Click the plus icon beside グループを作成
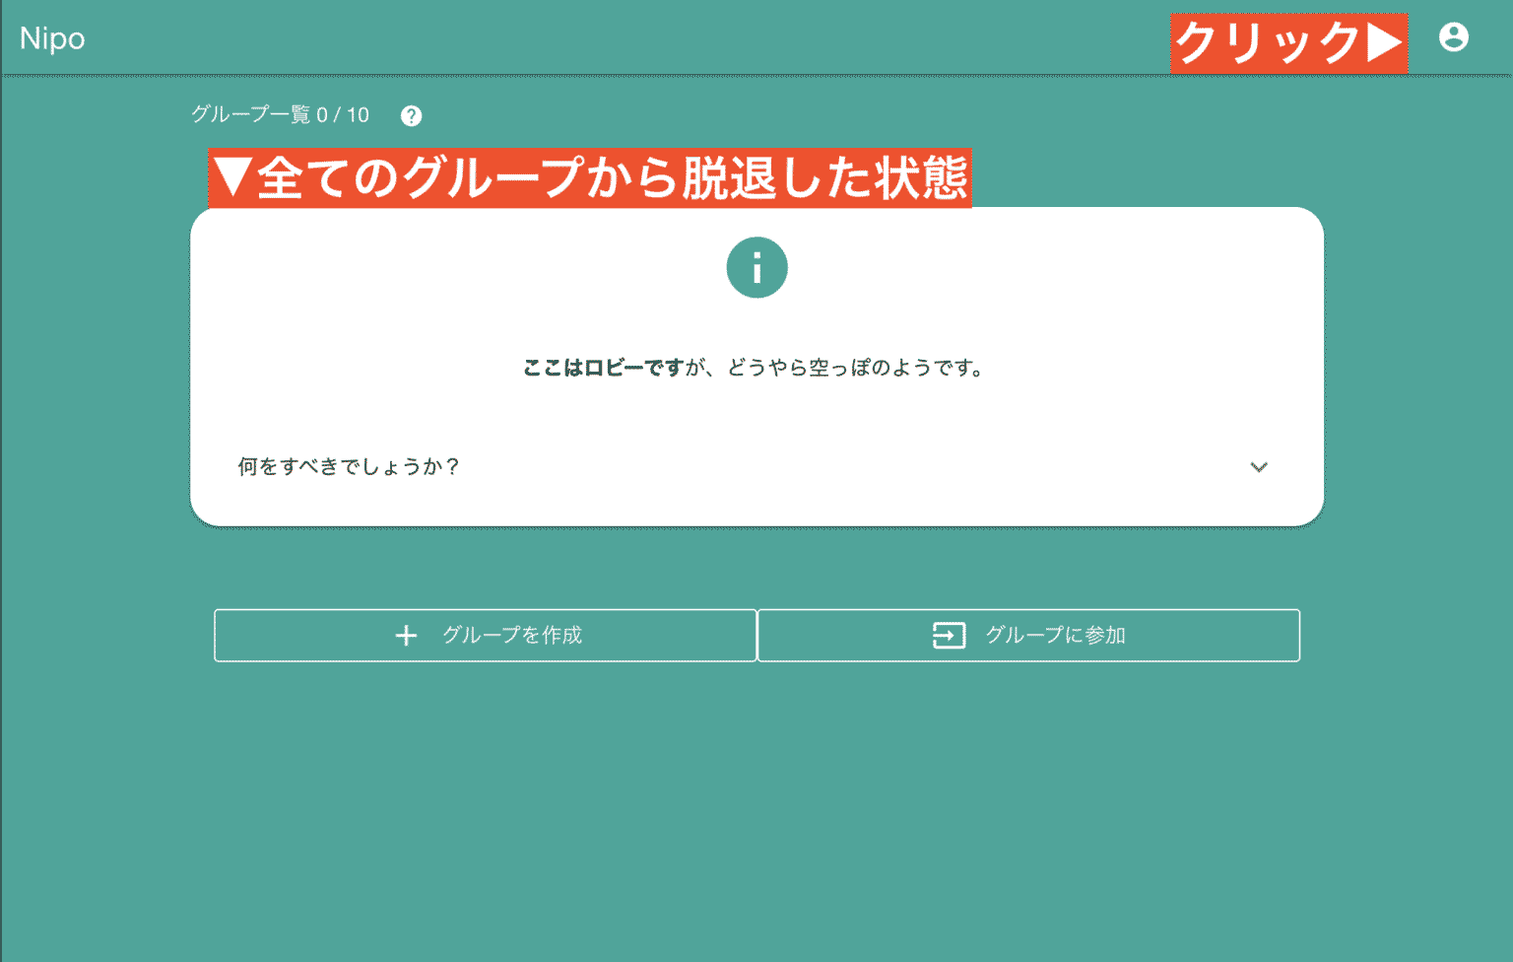Screen dimensions: 1513x962 [407, 636]
